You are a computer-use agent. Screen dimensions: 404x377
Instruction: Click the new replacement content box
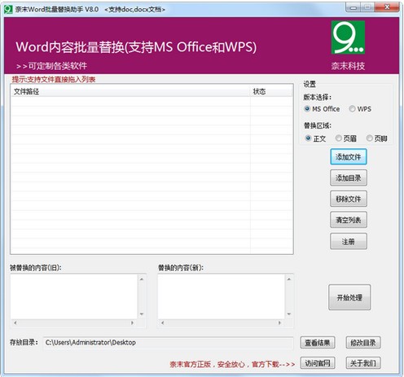[x=222, y=296]
